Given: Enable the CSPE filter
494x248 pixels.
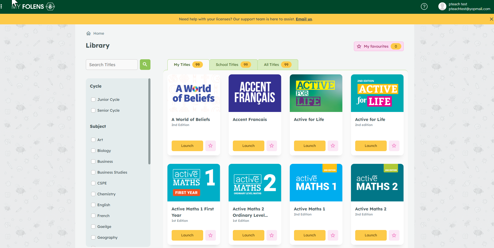Looking at the screenshot, I should tap(93, 183).
